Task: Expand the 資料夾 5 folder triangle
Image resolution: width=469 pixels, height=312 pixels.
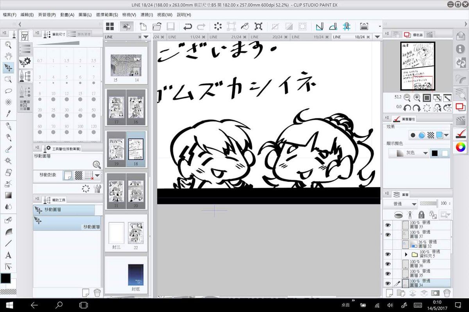Action: [406, 254]
